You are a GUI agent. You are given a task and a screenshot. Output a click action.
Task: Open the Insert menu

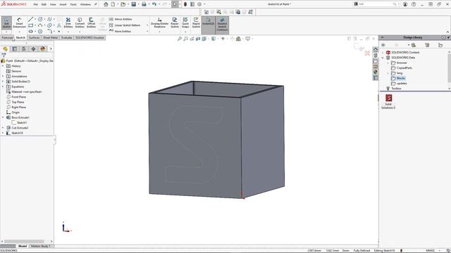(x=63, y=4)
